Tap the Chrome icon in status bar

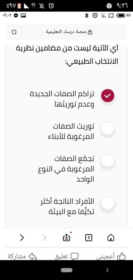109,6
